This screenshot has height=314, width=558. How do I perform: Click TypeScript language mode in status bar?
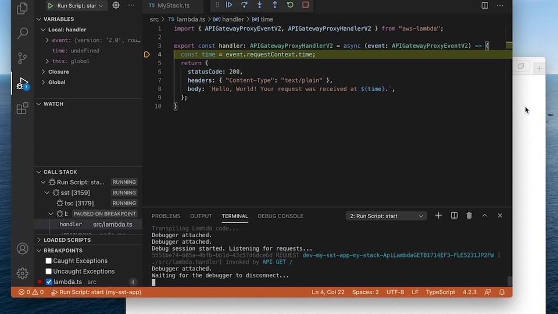[441, 292]
